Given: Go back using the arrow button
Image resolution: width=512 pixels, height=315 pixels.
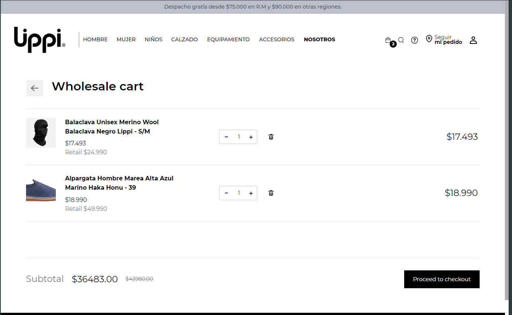Looking at the screenshot, I should pos(35,88).
